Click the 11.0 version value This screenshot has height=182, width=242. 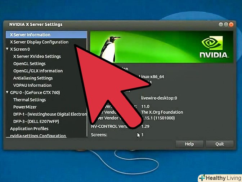(x=145, y=107)
